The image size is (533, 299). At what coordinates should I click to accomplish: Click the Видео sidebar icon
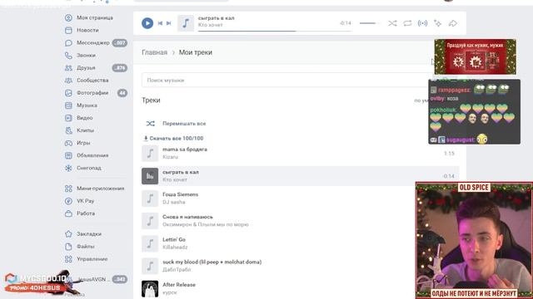pyautogui.click(x=68, y=118)
